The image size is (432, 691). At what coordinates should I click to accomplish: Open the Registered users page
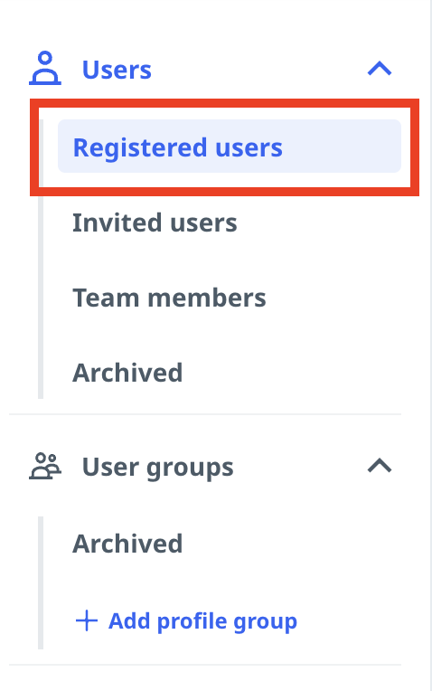pyautogui.click(x=177, y=147)
